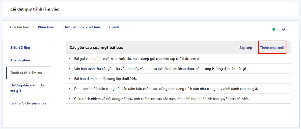Expand the arrow for 'Bài gửi chưa được xuất bản' row

pyautogui.click(x=70, y=59)
